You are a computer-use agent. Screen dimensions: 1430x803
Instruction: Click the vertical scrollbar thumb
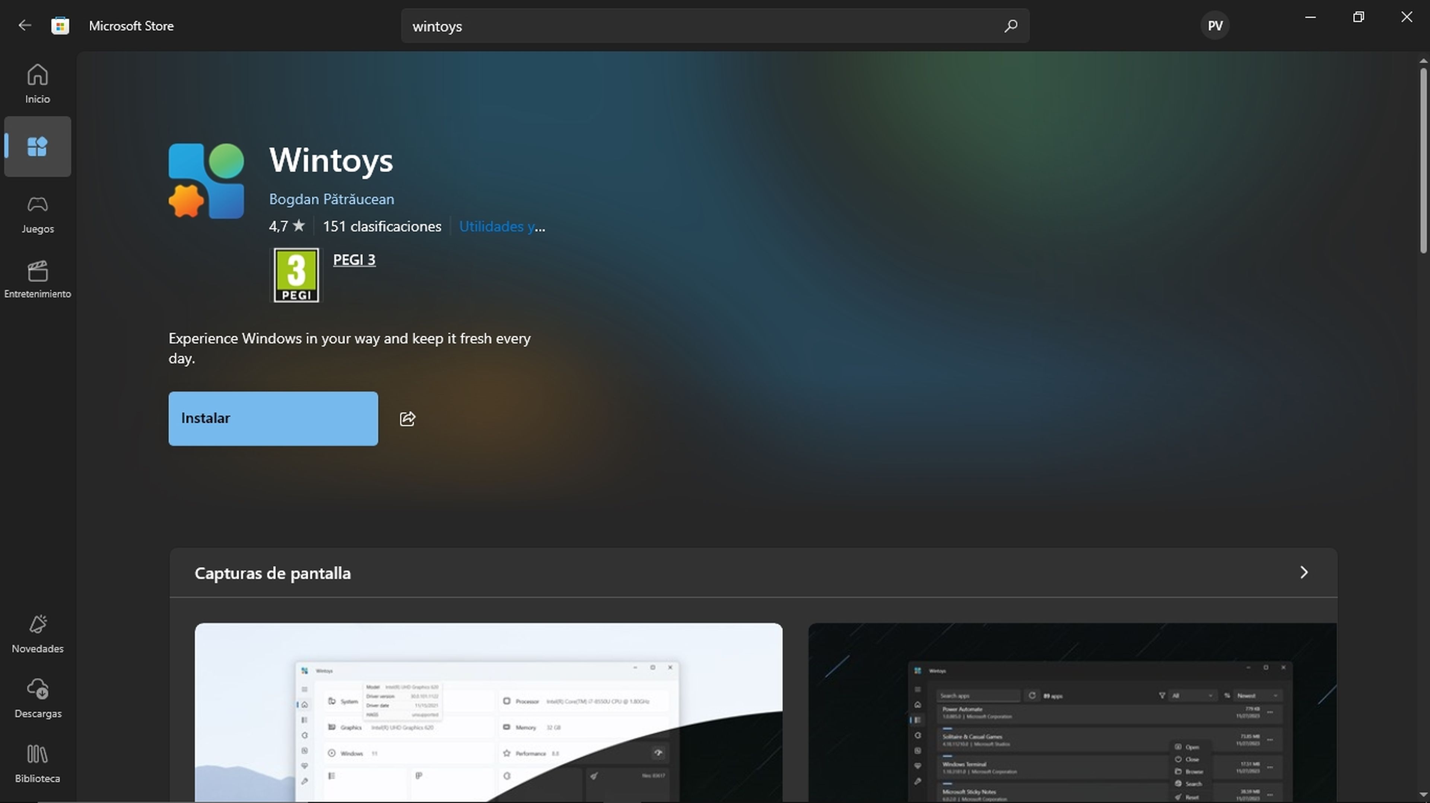tap(1423, 161)
